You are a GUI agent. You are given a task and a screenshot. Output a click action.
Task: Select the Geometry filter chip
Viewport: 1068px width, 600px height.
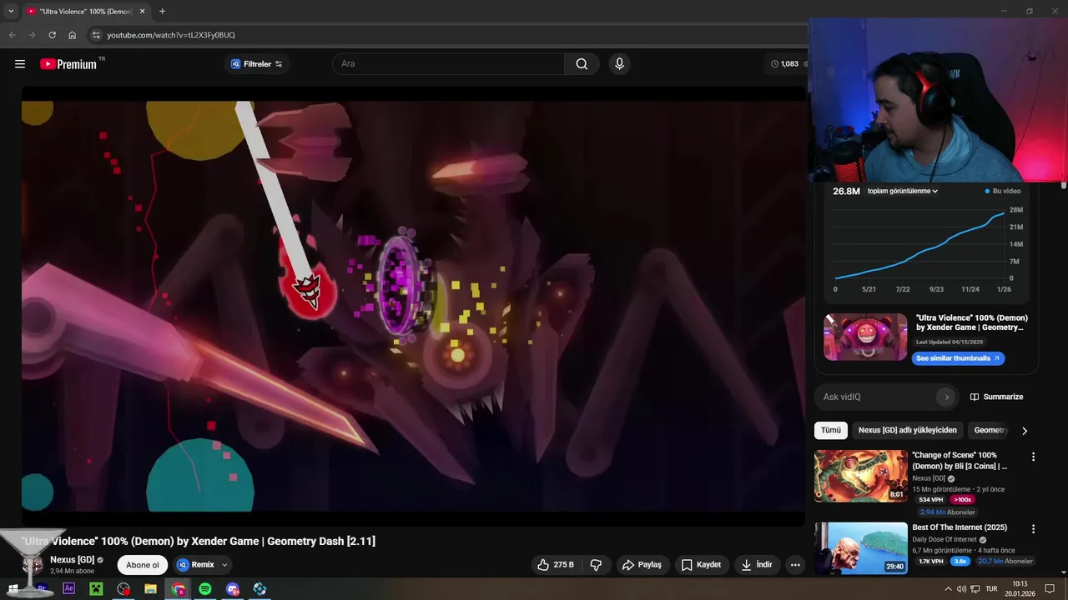pos(990,431)
